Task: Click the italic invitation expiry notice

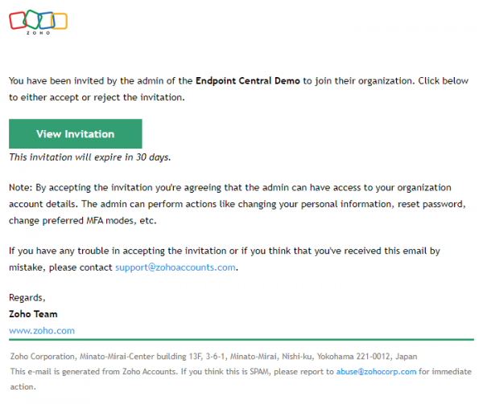Action: click(89, 157)
